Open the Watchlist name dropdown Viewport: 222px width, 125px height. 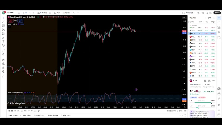click(x=194, y=18)
